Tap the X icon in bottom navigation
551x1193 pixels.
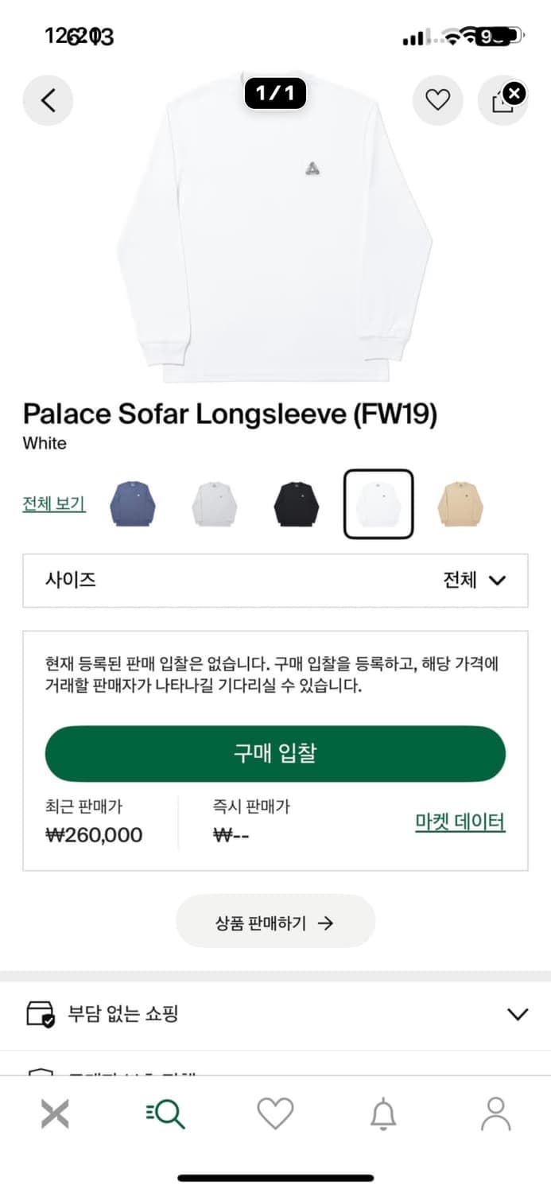55,1114
